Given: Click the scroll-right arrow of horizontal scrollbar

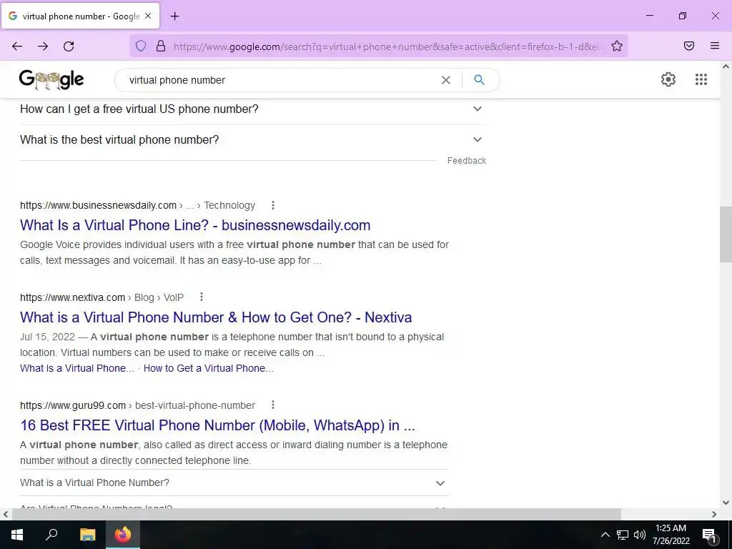Looking at the screenshot, I should pos(714,514).
